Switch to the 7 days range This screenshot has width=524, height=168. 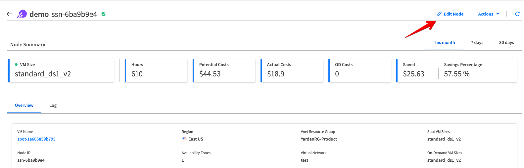pyautogui.click(x=477, y=43)
